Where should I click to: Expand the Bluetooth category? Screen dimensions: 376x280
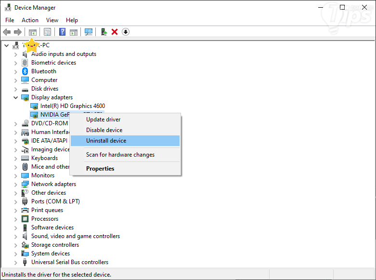tap(15, 72)
